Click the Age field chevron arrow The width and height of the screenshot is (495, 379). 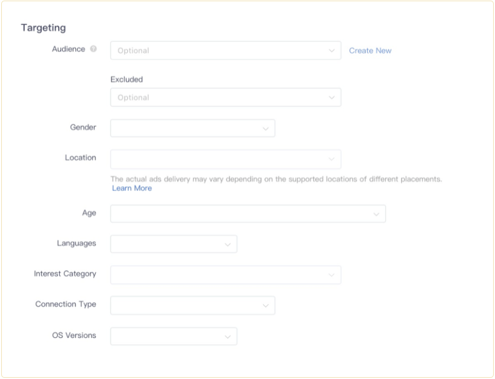pos(377,213)
